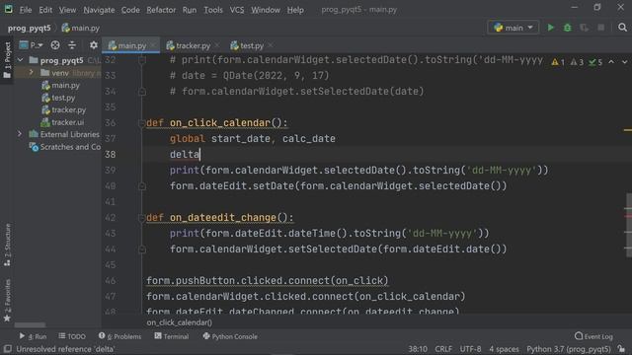Open the Problems tool window
The height and width of the screenshot is (355, 632).
pyautogui.click(x=120, y=336)
